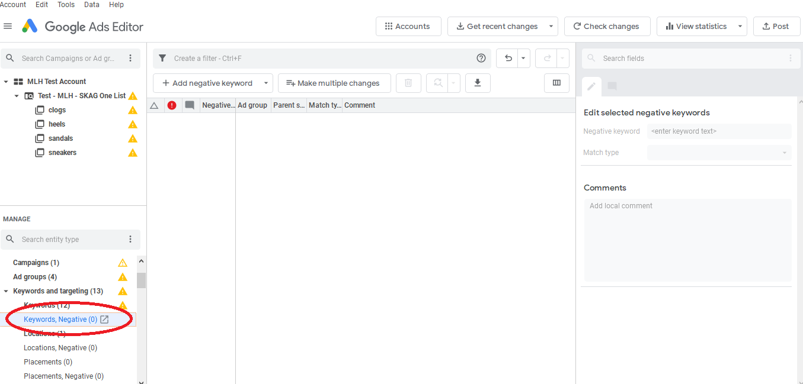Click the Google Ads logo icon
This screenshot has height=384, width=803.
coord(30,26)
